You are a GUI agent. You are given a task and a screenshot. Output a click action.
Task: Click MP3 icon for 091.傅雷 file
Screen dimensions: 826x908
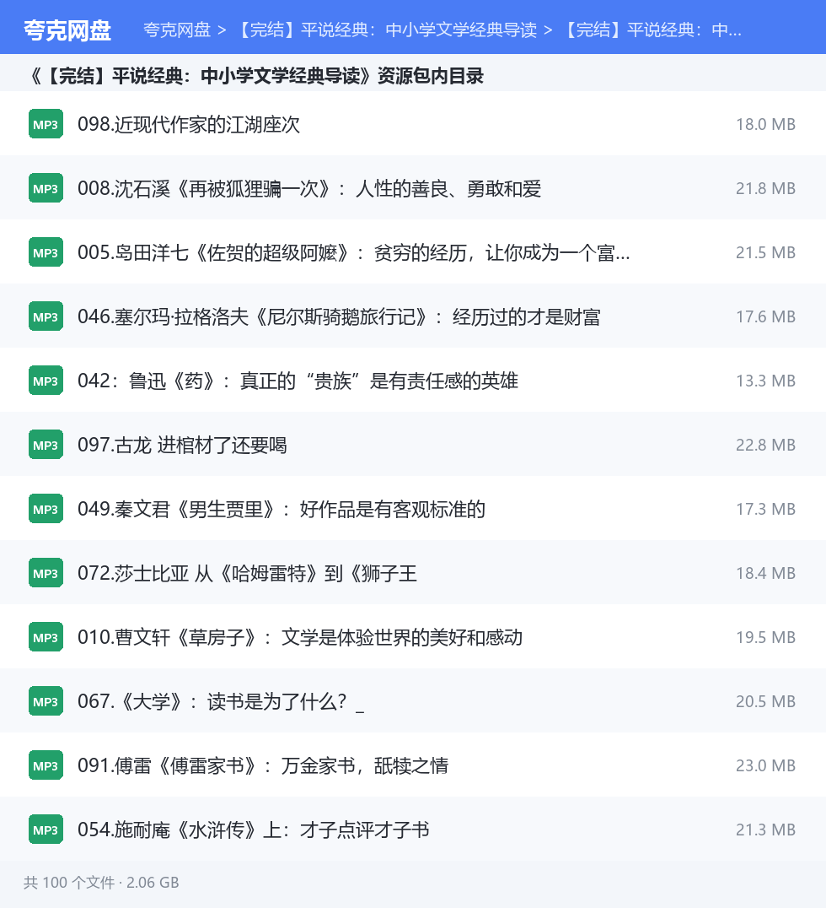coord(46,765)
